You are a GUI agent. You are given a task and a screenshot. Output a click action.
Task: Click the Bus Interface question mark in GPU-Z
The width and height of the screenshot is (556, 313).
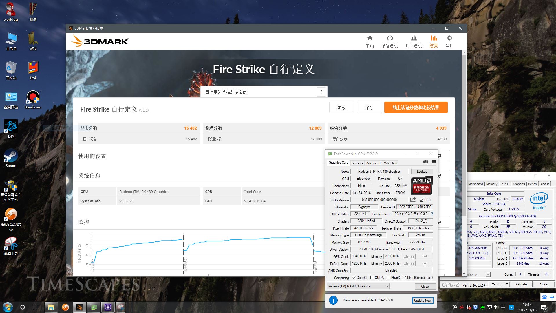[432, 214]
